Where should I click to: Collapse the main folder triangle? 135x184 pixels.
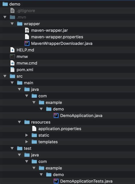[12, 83]
